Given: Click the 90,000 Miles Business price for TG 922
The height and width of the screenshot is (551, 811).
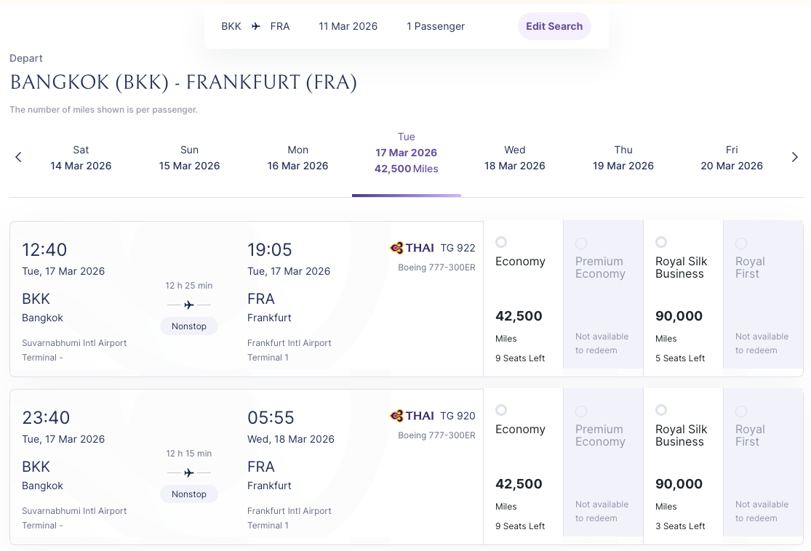Looking at the screenshot, I should coord(679,326).
